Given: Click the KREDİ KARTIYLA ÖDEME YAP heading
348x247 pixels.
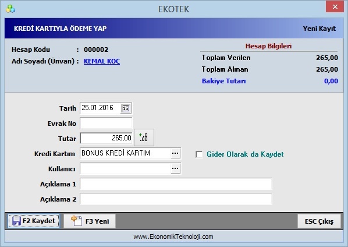Looking at the screenshot, I should [60, 29].
